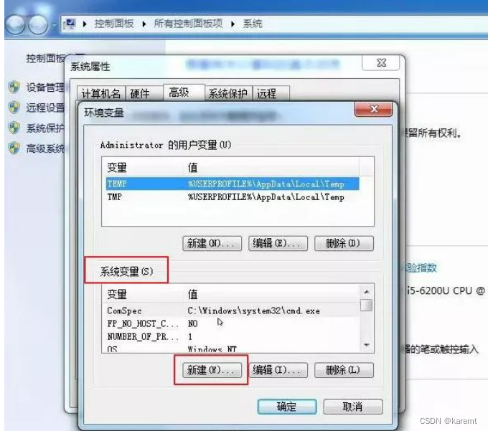Click the shield icon beside 远程设置
The height and width of the screenshot is (431, 488).
tap(14, 108)
